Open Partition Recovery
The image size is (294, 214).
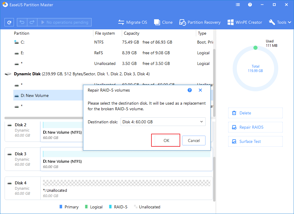point(200,22)
